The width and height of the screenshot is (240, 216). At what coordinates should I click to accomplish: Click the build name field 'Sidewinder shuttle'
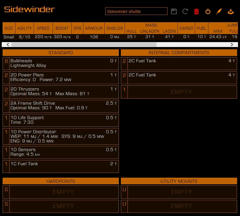136,11
